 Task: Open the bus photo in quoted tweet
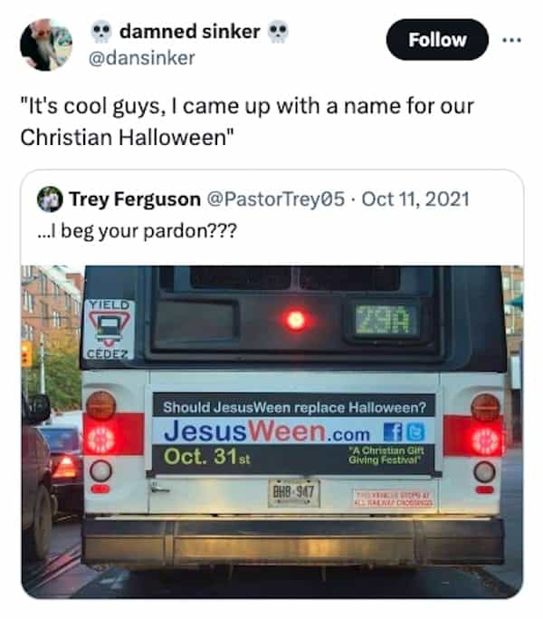pyautogui.click(x=272, y=432)
